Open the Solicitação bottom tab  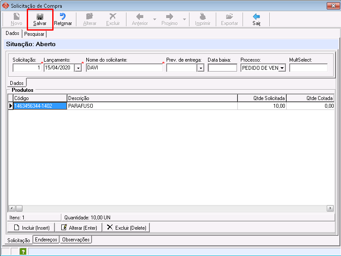coord(19,240)
